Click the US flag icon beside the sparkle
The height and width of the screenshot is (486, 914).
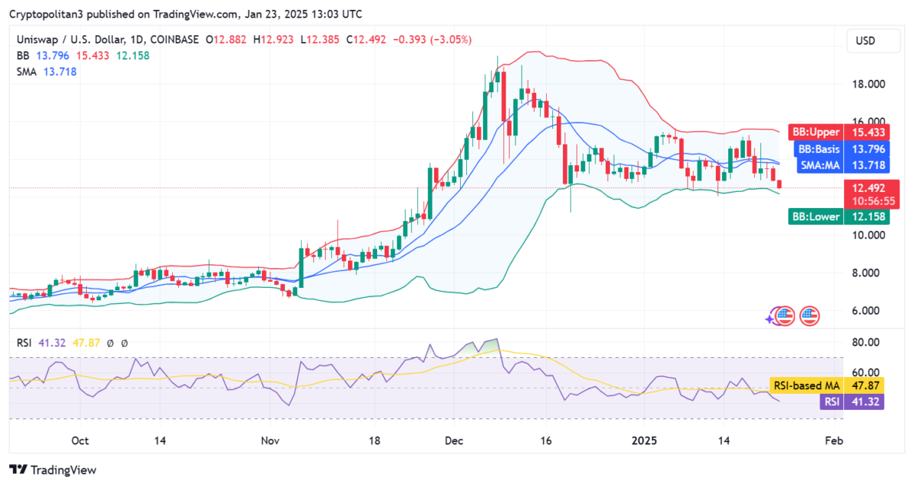(x=785, y=316)
